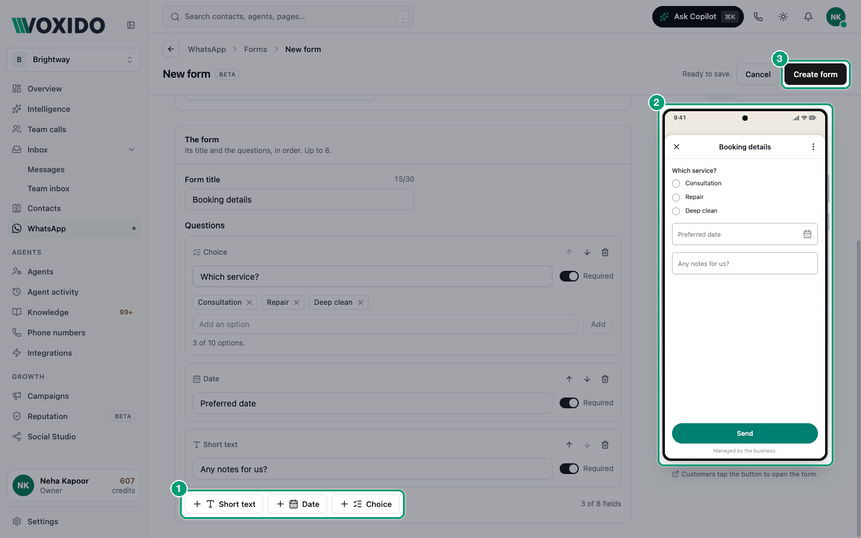Screen dimensions: 861x538
Task: Click the Add an option field
Action: (385, 324)
